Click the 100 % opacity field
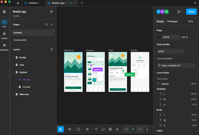 184,37
